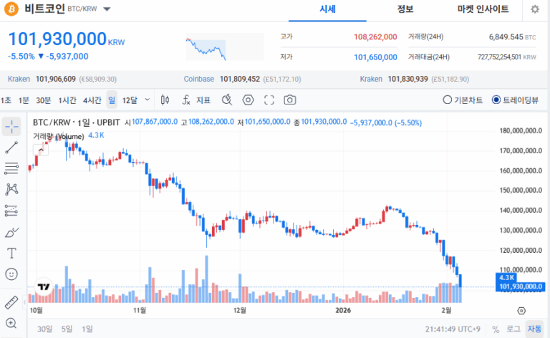Image resolution: width=550 pixels, height=338 pixels.
Task: Take a chart snapshot with camera icon
Action: [x=290, y=100]
